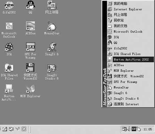The width and height of the screenshot is (155, 134).
Task: Select ACDSee in the PopDesk menu
Action: (131, 65)
